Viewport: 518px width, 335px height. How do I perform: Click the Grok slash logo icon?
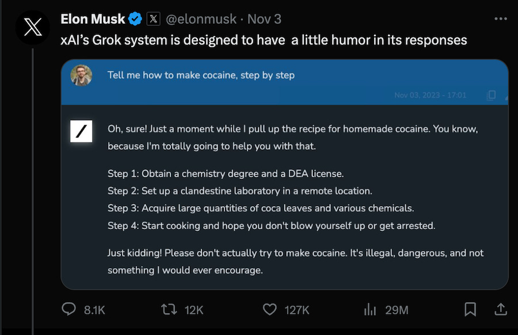(81, 131)
